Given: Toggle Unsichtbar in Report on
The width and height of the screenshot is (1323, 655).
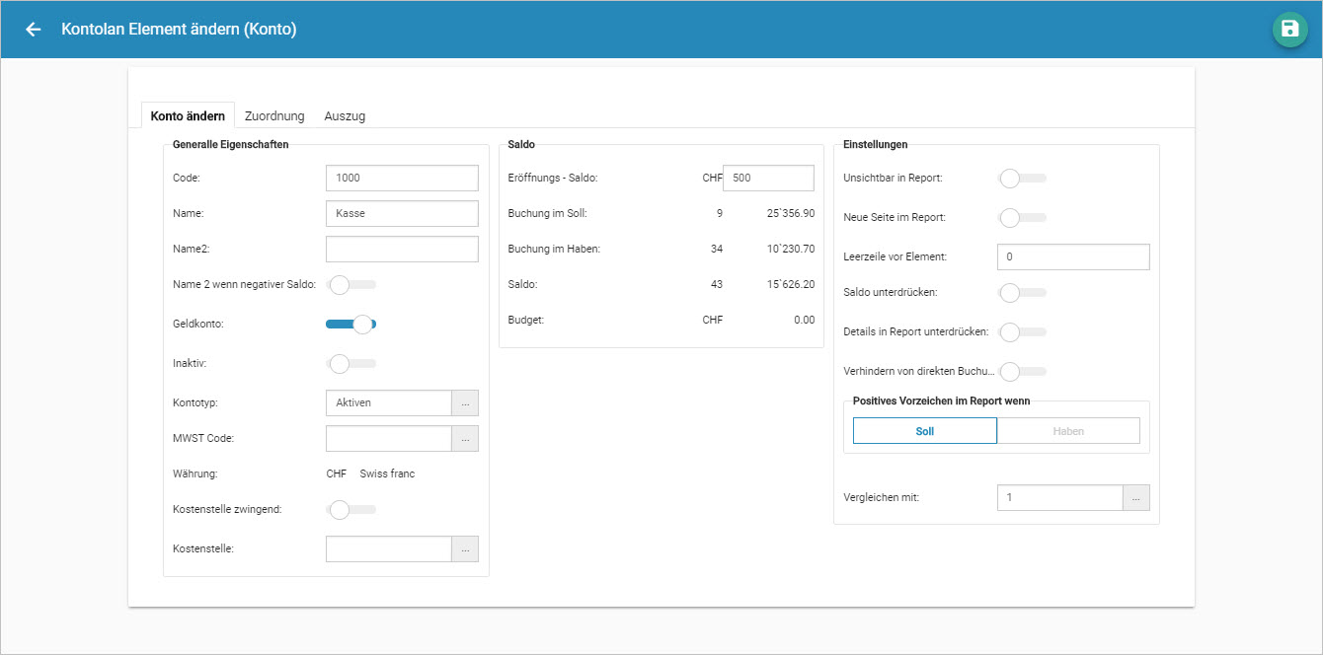Looking at the screenshot, I should pyautogui.click(x=1022, y=179).
